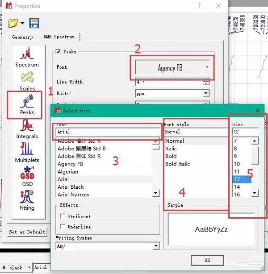Choose Bold Italic in font style list
The height and width of the screenshot is (274, 268).
[x=178, y=164]
